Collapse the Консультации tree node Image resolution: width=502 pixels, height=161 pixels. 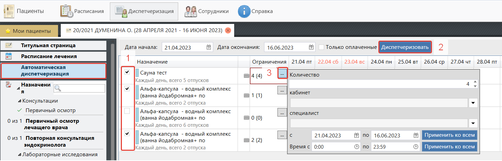[19, 101]
